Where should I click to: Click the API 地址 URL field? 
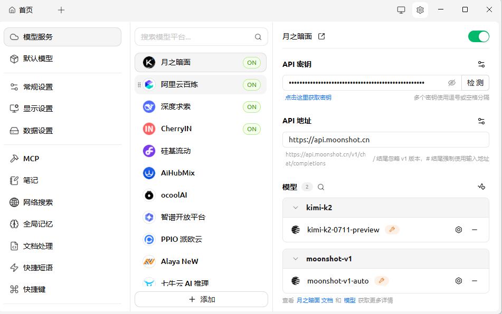point(385,140)
